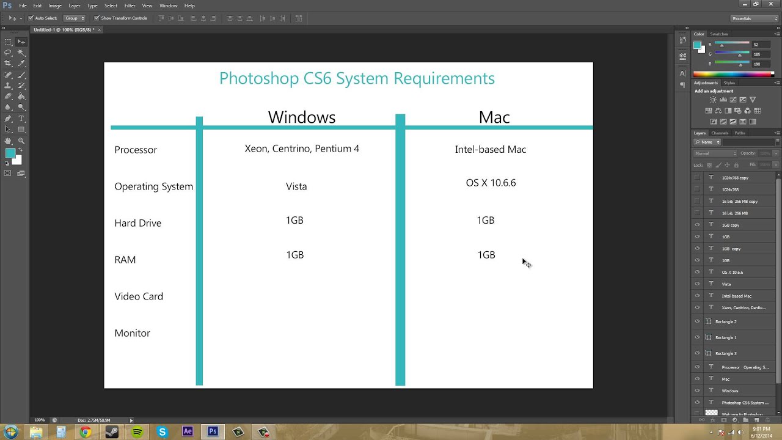Screen dimensions: 782x440
Task: Click the color spectrum ramp bar
Action: coord(733,74)
